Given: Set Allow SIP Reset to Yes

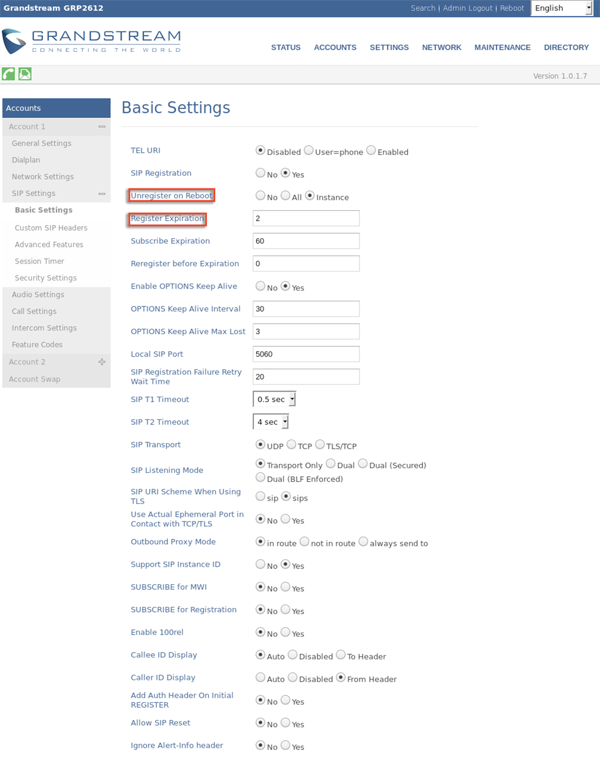Looking at the screenshot, I should (285, 723).
